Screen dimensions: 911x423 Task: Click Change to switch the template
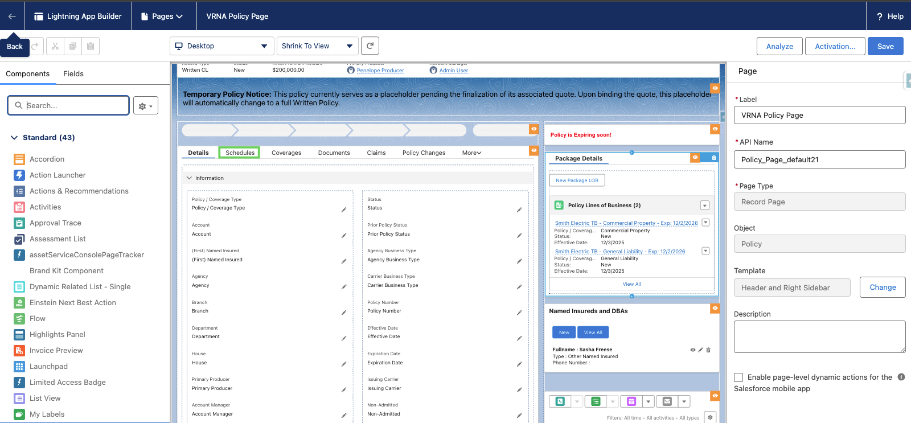pos(883,288)
